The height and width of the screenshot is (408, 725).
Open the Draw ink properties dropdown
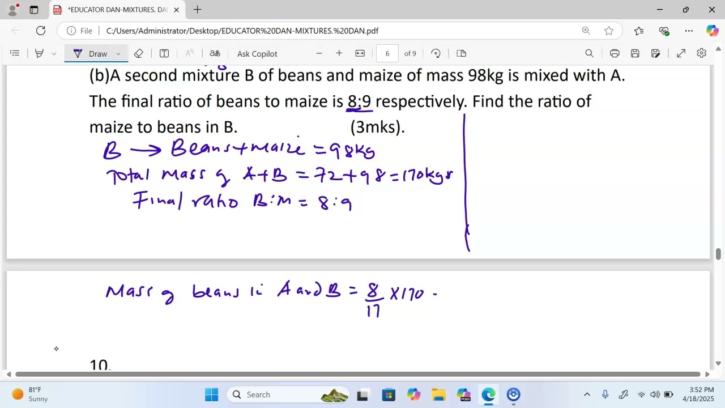point(118,53)
